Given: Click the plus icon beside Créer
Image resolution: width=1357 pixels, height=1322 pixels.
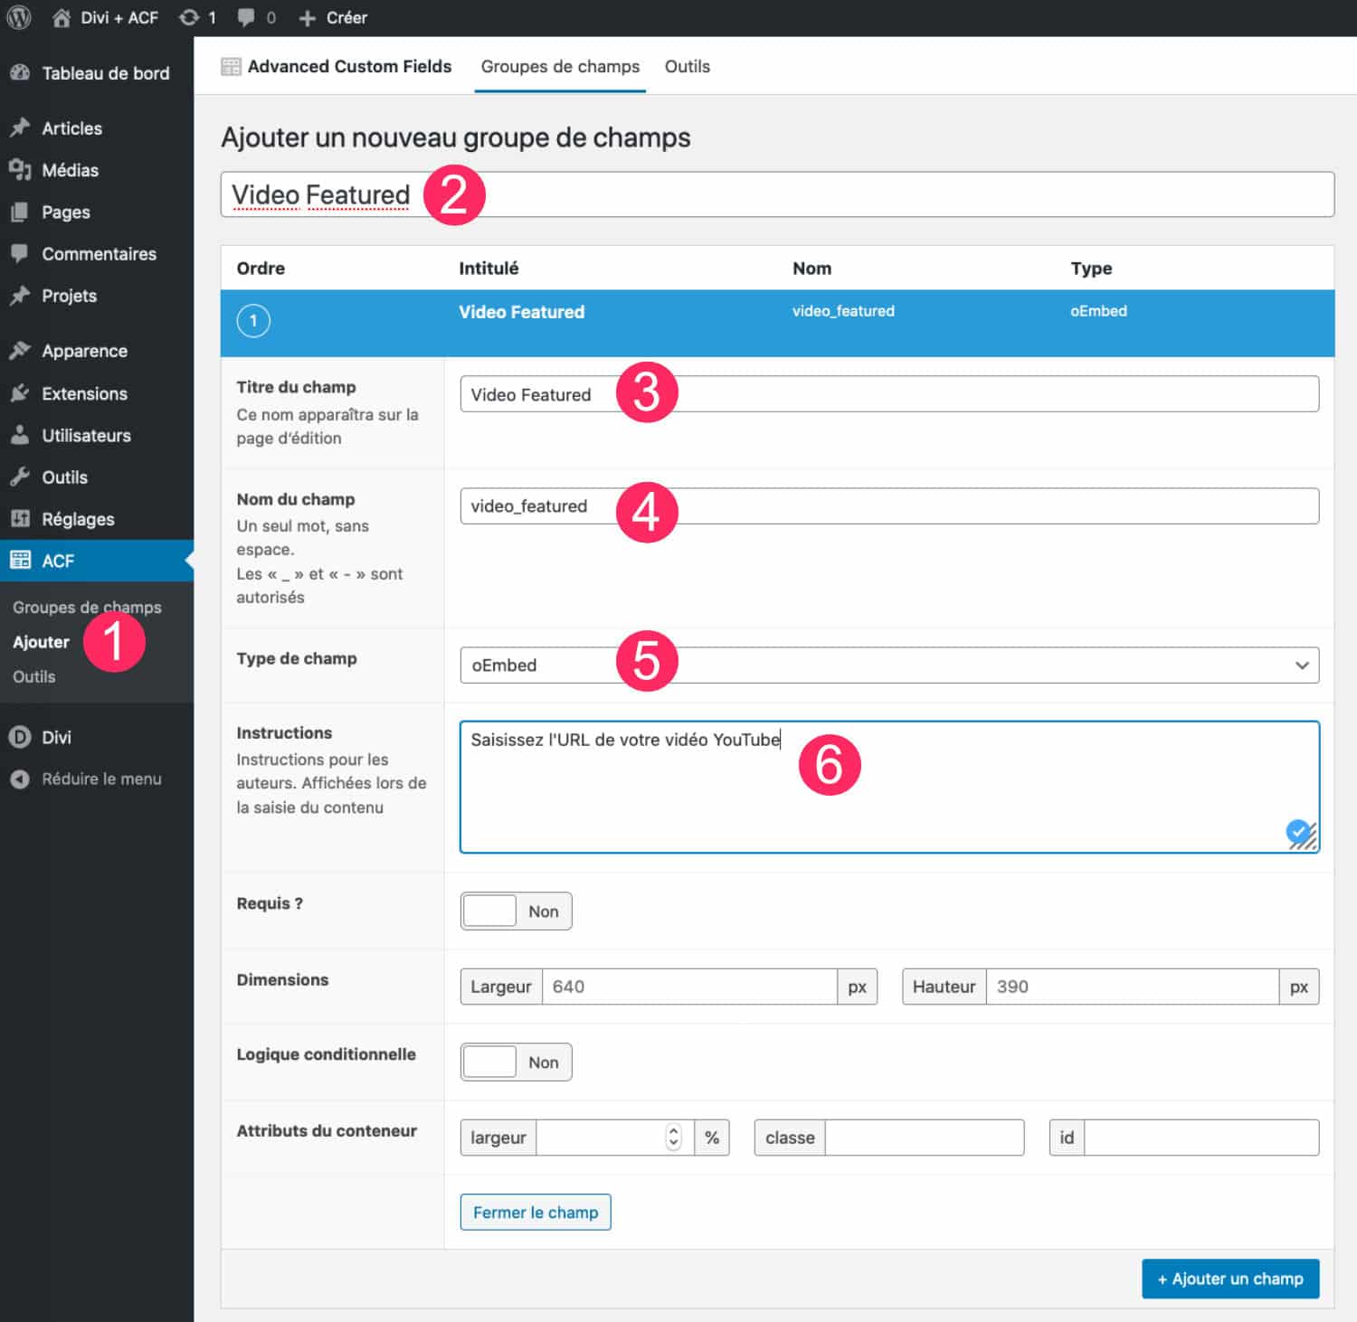Looking at the screenshot, I should click(307, 18).
